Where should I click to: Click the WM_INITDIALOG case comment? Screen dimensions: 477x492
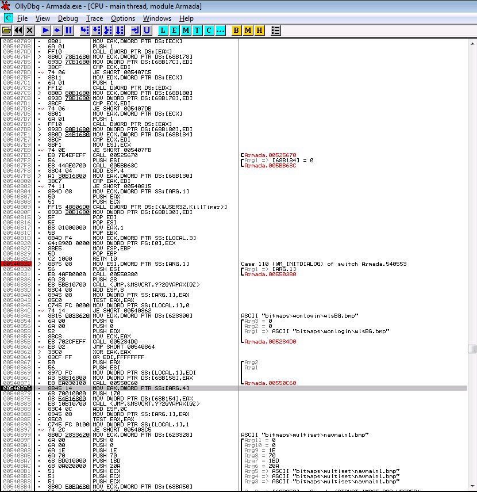(x=324, y=264)
